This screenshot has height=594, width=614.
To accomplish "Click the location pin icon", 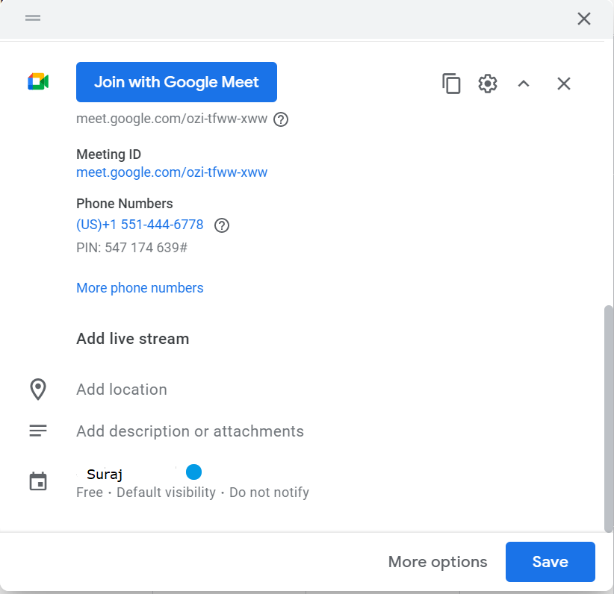I will coord(38,390).
